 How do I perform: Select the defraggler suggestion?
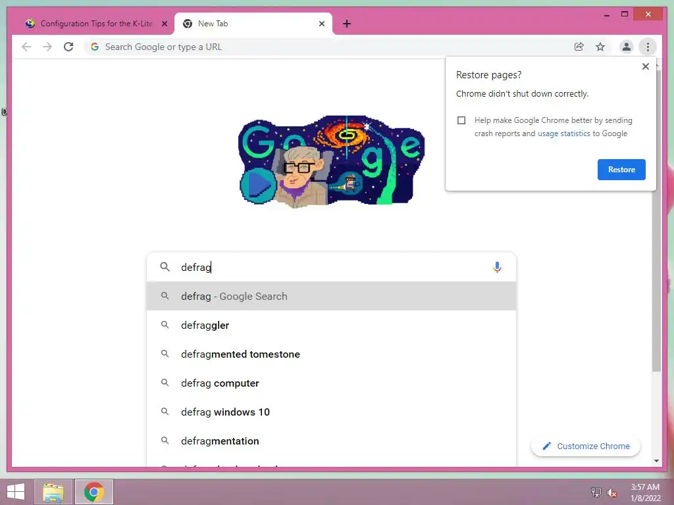331,325
